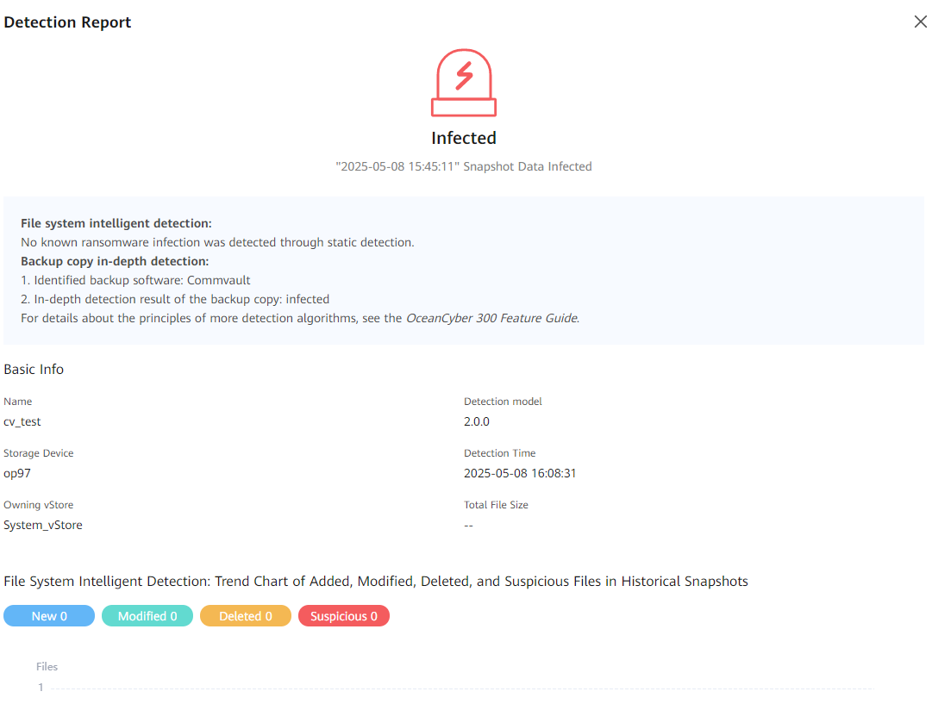Click the Detection Report title
The height and width of the screenshot is (704, 932).
pyautogui.click(x=67, y=22)
